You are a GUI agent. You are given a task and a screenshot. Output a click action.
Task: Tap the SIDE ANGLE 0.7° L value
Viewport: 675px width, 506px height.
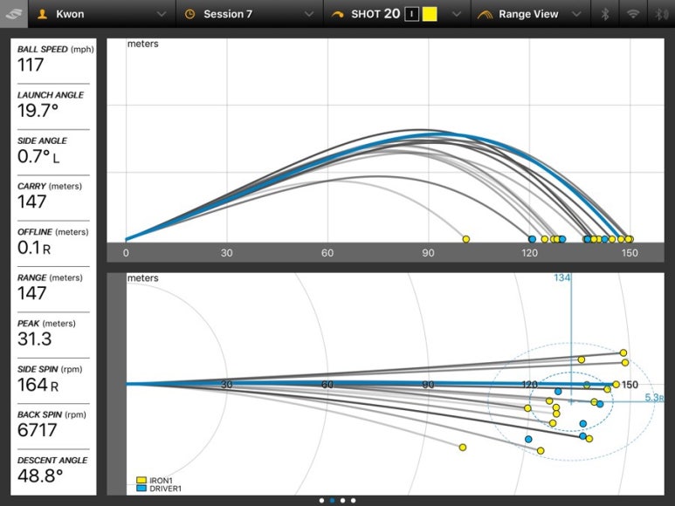[38, 156]
